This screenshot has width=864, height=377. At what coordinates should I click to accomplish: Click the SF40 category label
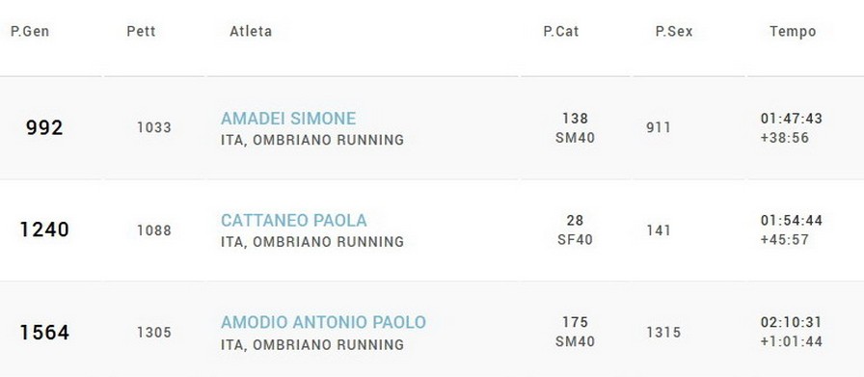pyautogui.click(x=574, y=240)
